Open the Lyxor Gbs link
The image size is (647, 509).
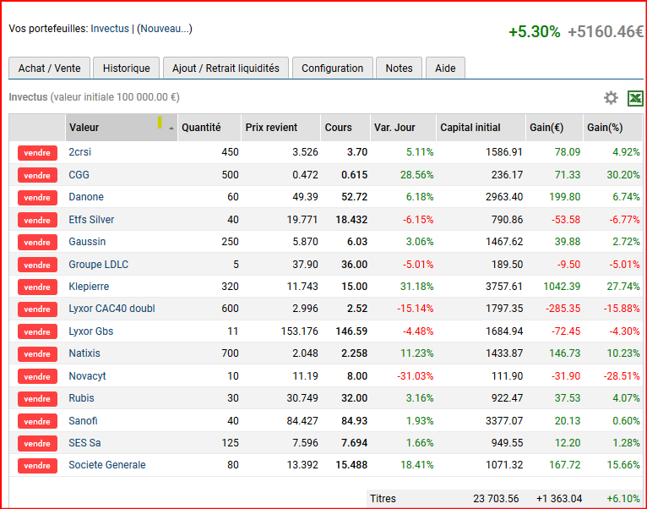click(x=90, y=331)
